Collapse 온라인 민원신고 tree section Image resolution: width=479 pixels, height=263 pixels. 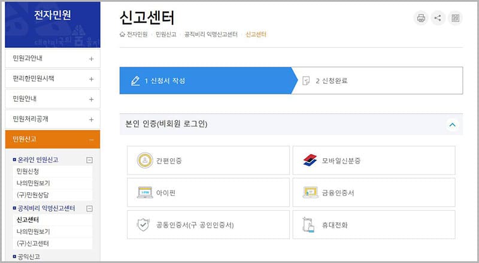click(89, 160)
